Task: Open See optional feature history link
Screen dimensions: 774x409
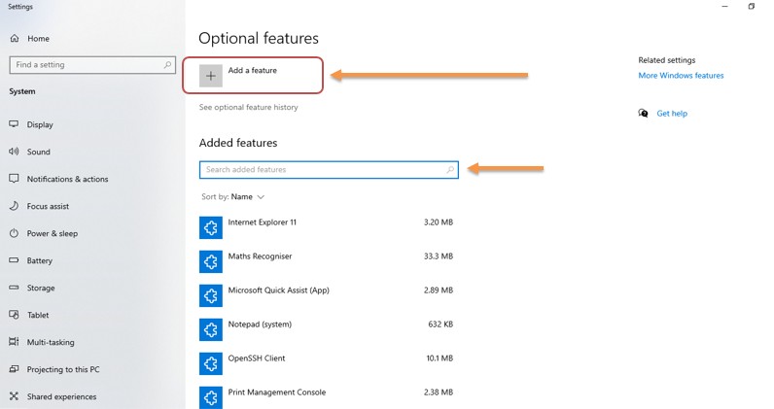Action: click(248, 107)
